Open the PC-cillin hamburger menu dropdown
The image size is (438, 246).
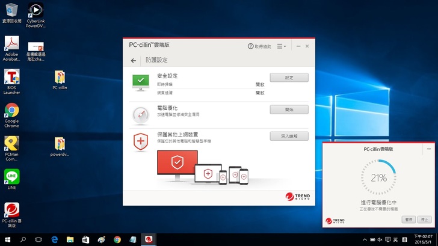(x=282, y=46)
